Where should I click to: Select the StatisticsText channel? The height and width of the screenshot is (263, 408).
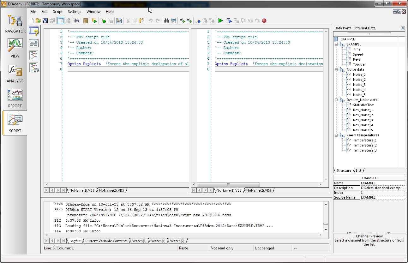[363, 105]
